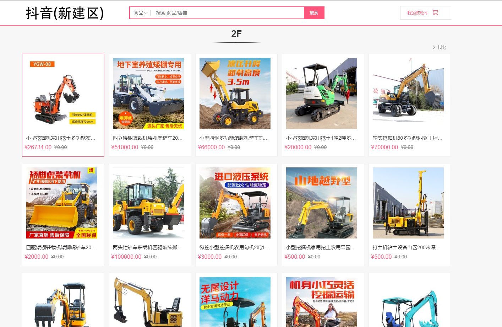502x327 pixels.
Task: Open 我的购物车 shopping cart
Action: tap(425, 13)
